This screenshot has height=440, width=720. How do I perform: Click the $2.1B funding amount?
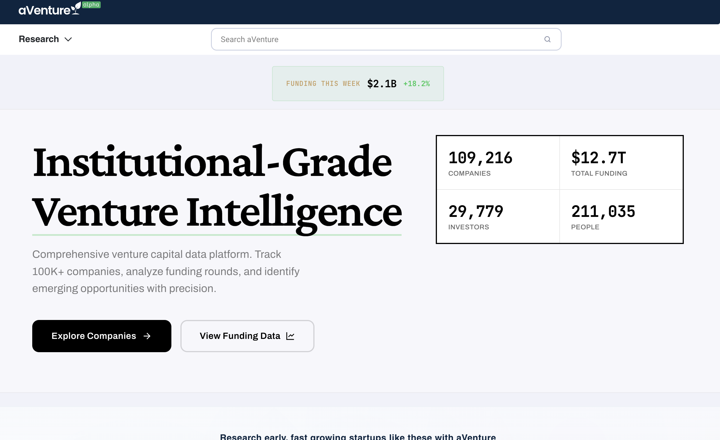[381, 84]
